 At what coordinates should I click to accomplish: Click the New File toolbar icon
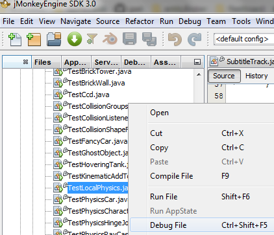(x=15, y=39)
